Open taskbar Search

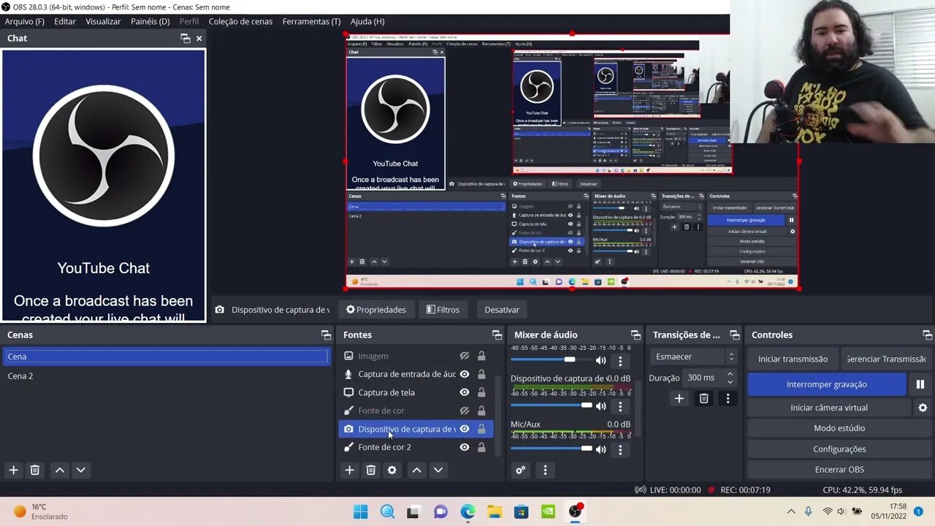coord(387,511)
